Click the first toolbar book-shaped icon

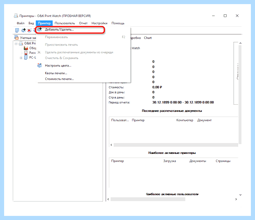(x=17, y=30)
